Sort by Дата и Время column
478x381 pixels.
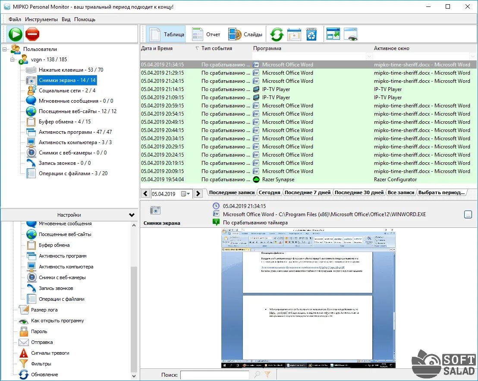157,48
